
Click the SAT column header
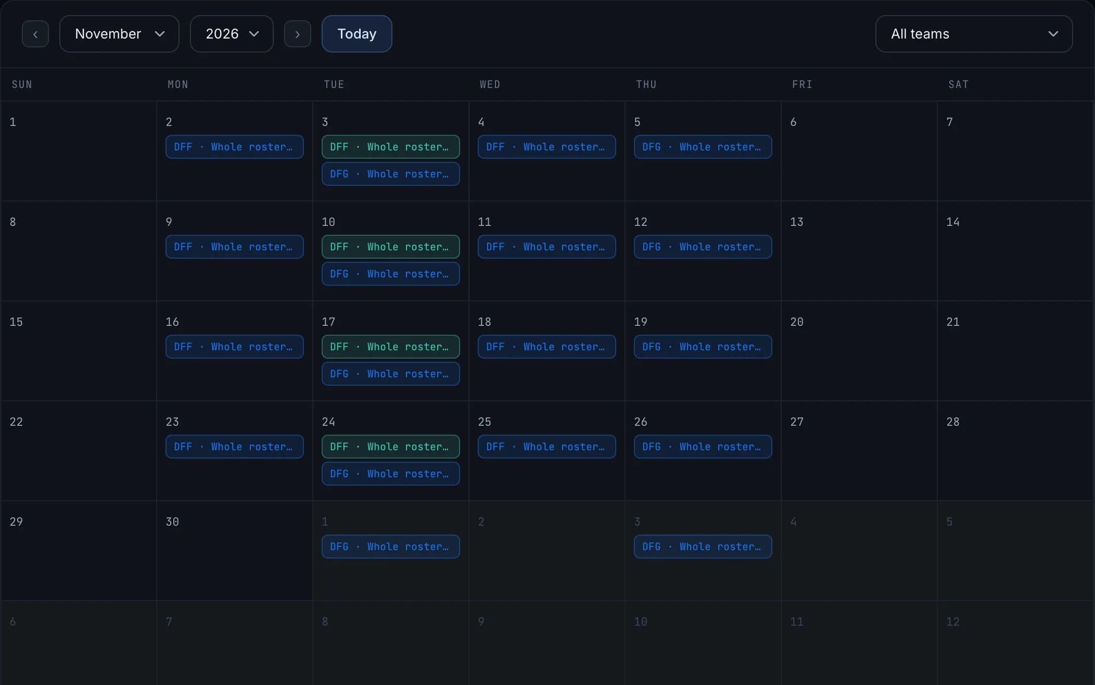point(959,84)
